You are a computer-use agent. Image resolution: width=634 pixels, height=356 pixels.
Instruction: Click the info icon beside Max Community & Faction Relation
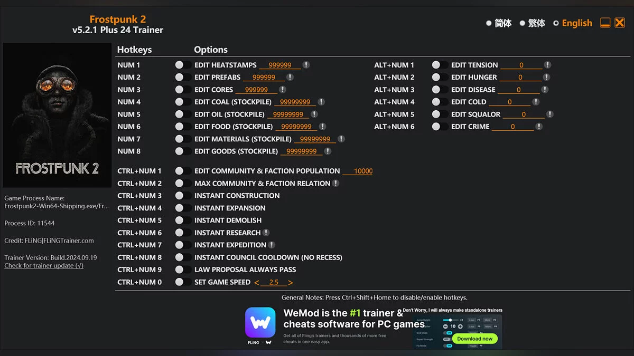click(335, 183)
